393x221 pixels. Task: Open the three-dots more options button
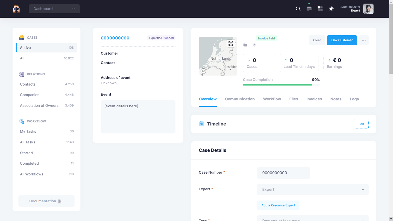coord(364,40)
